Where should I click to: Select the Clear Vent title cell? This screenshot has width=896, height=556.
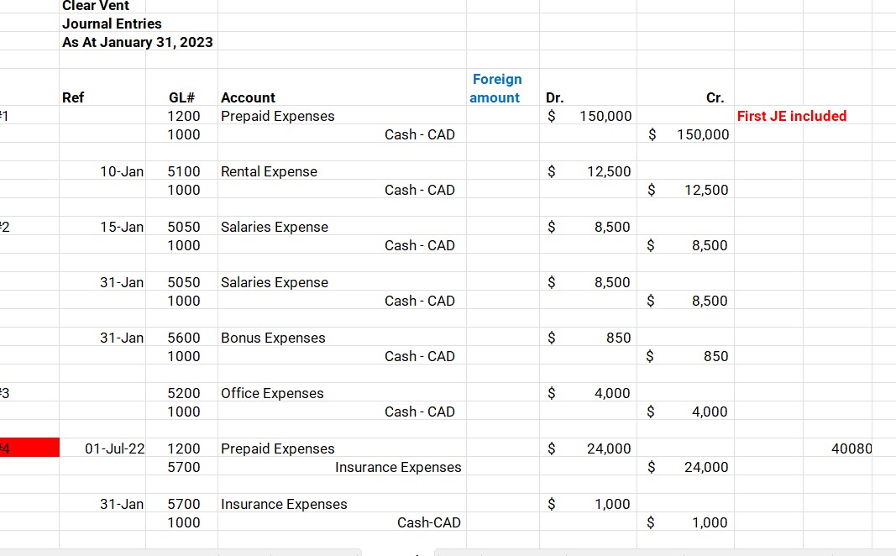pos(102,6)
